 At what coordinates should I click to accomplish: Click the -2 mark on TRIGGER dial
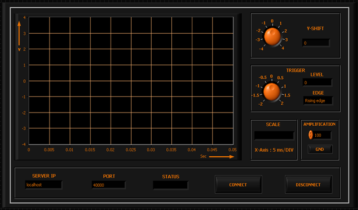(260, 104)
